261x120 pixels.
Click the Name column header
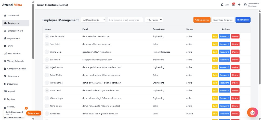[48, 29]
